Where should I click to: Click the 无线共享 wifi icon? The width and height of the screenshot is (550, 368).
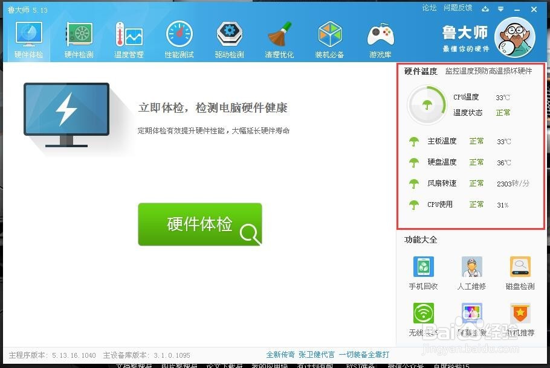pos(423,313)
